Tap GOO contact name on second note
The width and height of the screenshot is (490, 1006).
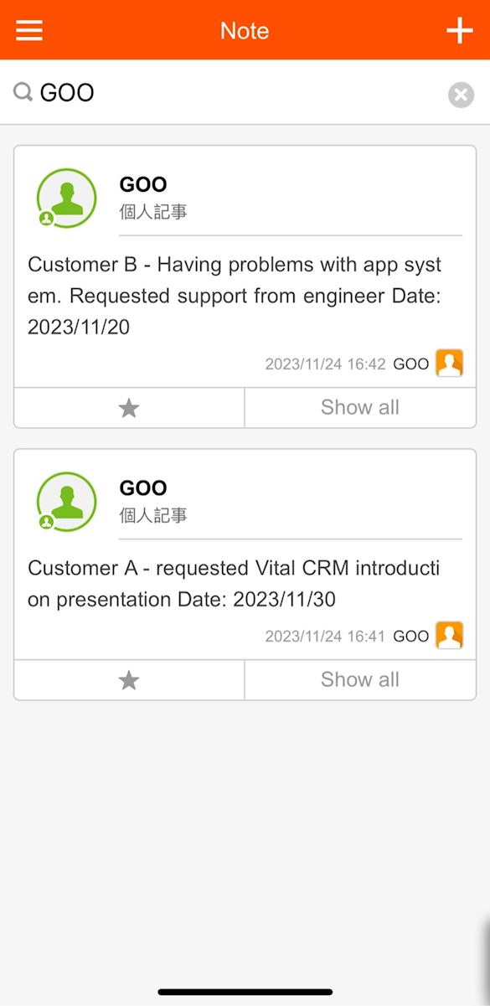pos(143,488)
